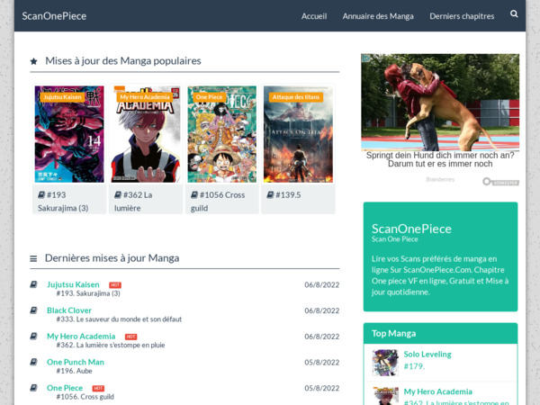Click book icon of My Hero Academia list row
Viewport: 540px width, 405px height.
click(x=33, y=336)
